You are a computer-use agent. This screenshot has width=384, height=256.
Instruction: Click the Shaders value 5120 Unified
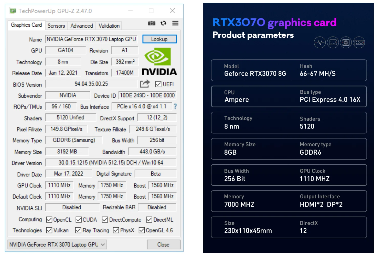[x=70, y=118]
